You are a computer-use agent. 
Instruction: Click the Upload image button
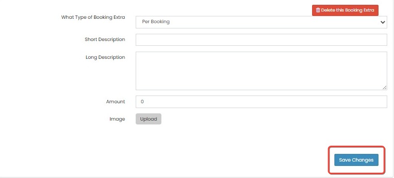pyautogui.click(x=148, y=119)
